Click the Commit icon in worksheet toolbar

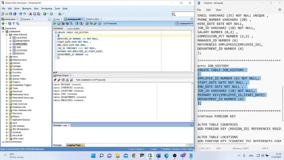tap(77, 24)
